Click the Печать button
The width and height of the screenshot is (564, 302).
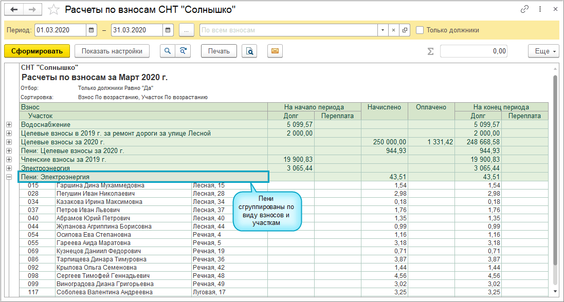219,51
